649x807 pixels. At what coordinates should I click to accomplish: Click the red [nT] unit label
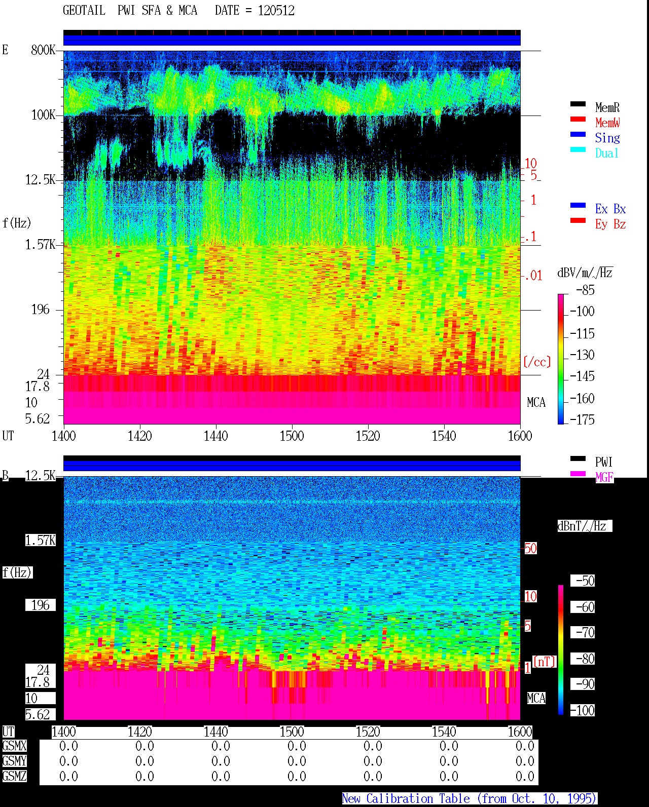pyautogui.click(x=545, y=662)
